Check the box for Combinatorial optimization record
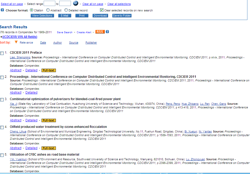250x174 pixels. [2, 100]
